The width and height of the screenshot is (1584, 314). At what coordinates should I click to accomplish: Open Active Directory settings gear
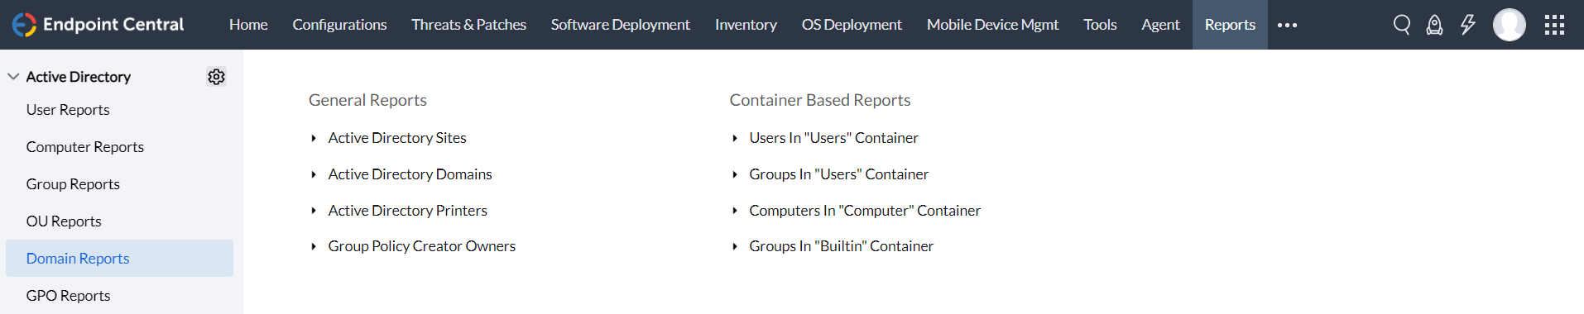coord(216,77)
